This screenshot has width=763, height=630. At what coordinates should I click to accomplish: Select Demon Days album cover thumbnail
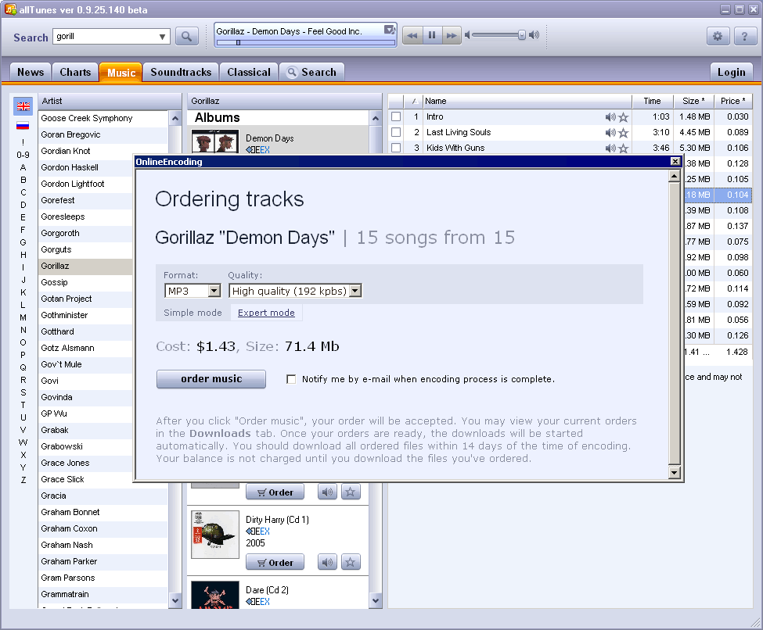(215, 141)
